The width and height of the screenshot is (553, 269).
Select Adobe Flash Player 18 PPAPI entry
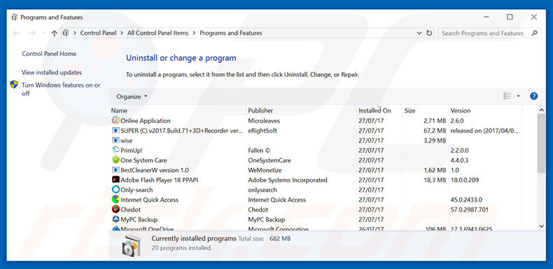point(160,180)
